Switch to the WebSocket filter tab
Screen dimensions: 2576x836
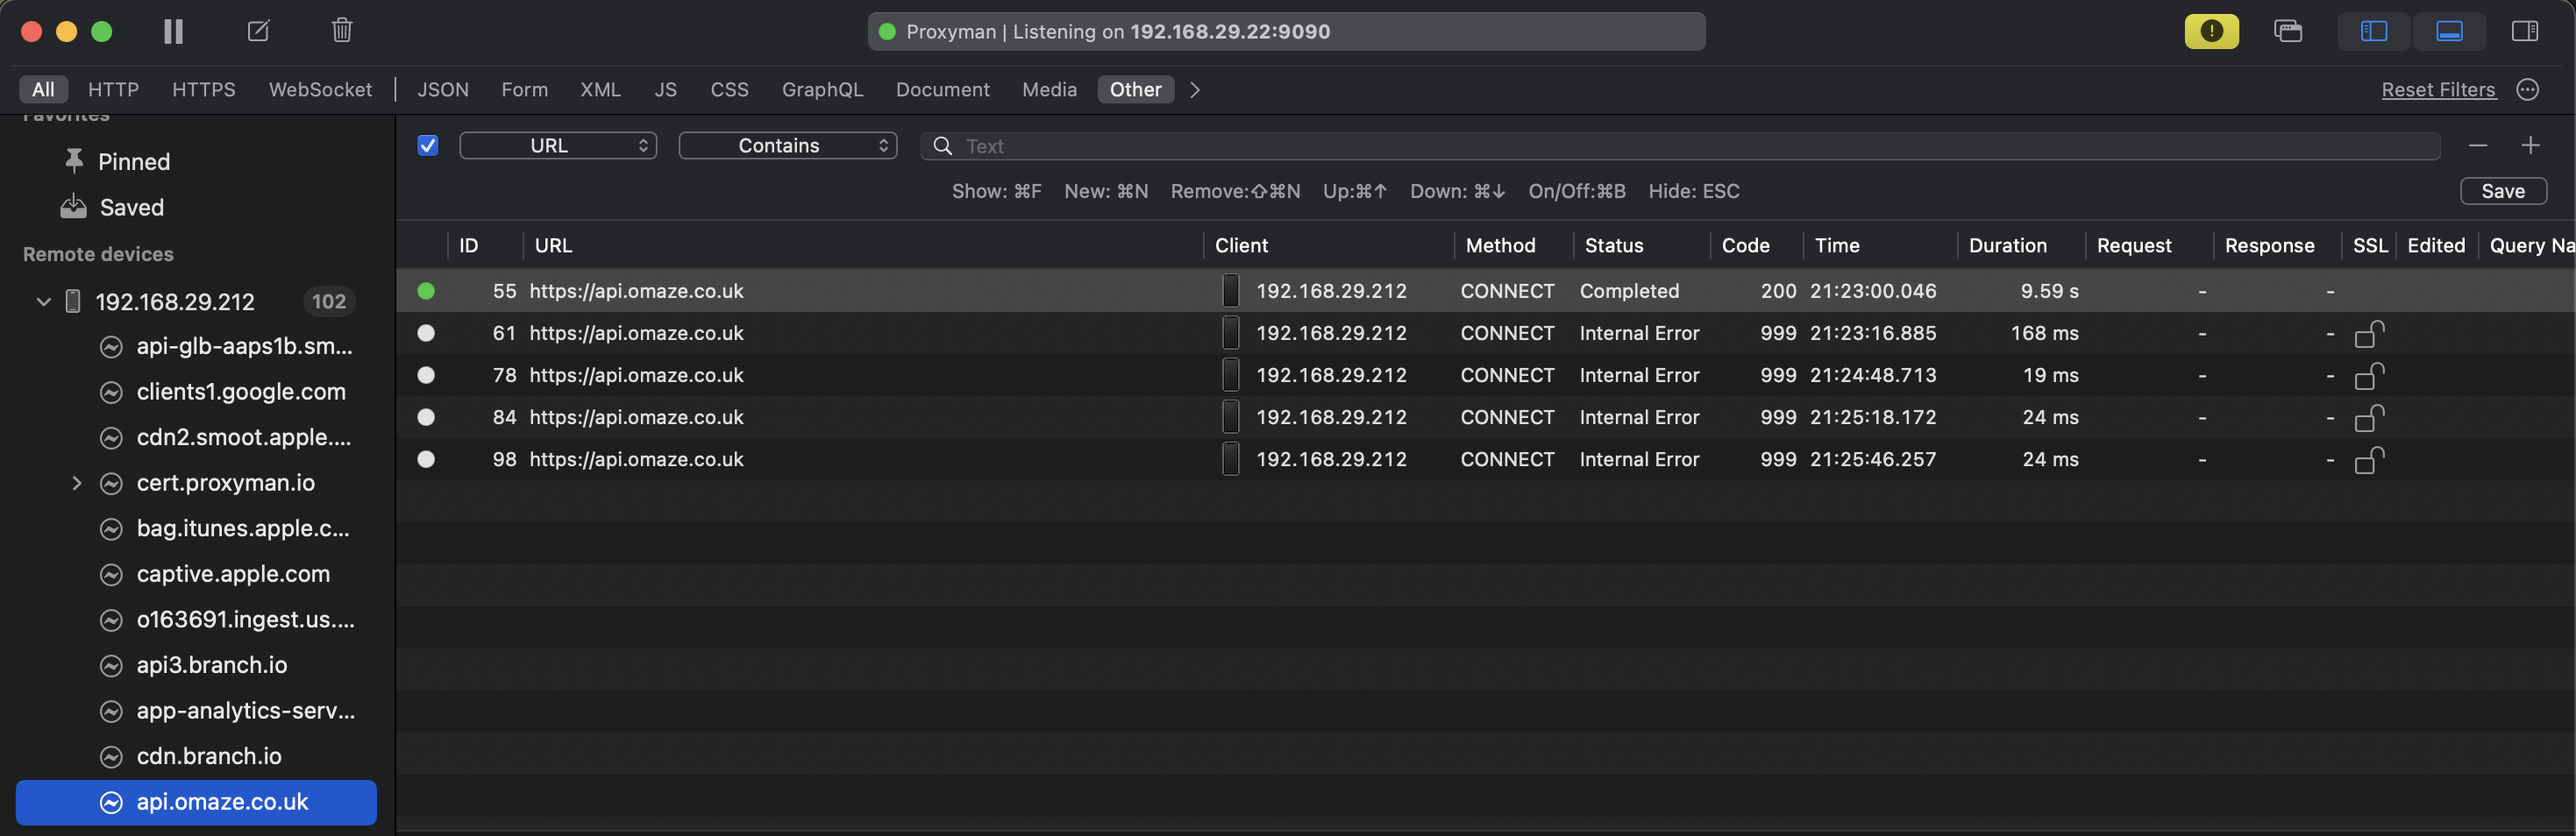(320, 90)
